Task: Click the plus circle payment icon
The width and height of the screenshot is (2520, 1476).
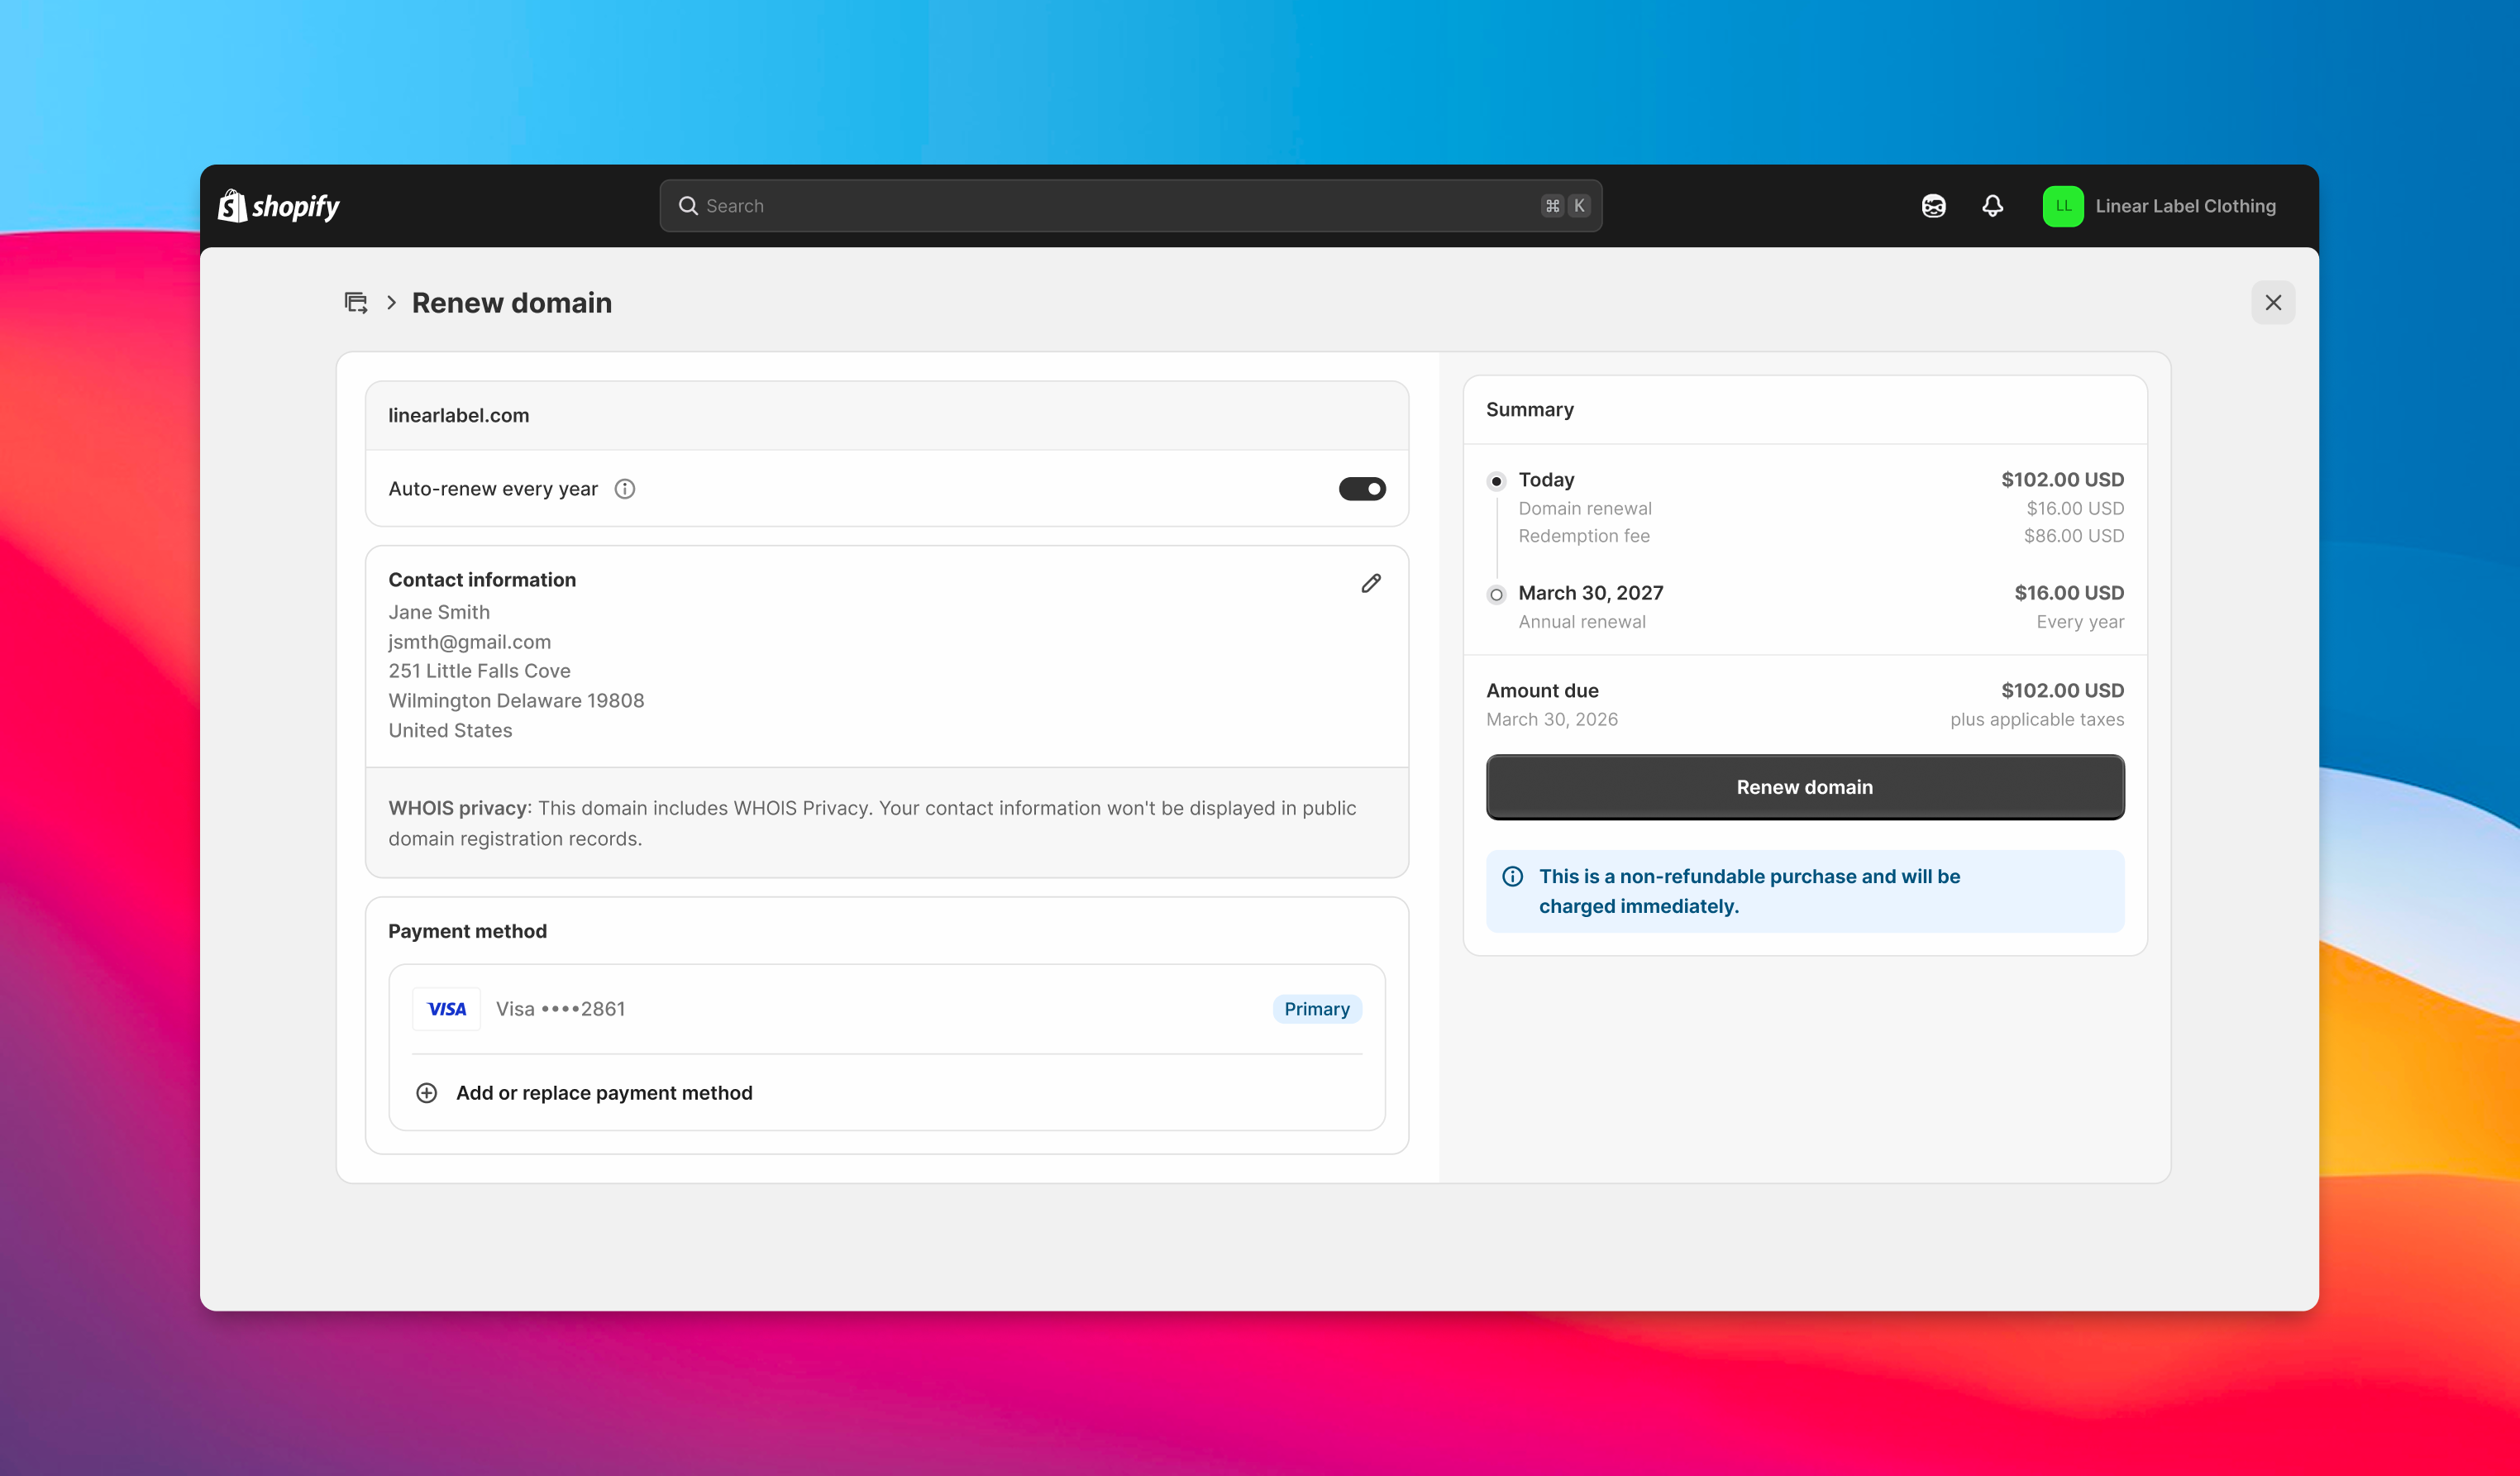Action: click(427, 1093)
